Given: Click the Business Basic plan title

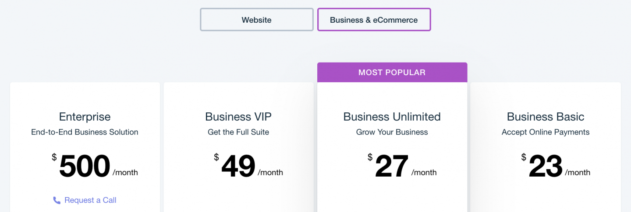Looking at the screenshot, I should (x=546, y=117).
